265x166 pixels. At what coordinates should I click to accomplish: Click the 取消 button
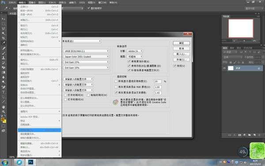182,48
